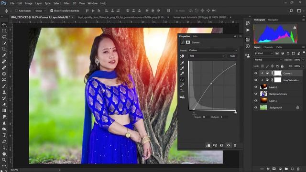The width and height of the screenshot is (306, 172).
Task: Hide the Background copy layer
Action: point(256,94)
